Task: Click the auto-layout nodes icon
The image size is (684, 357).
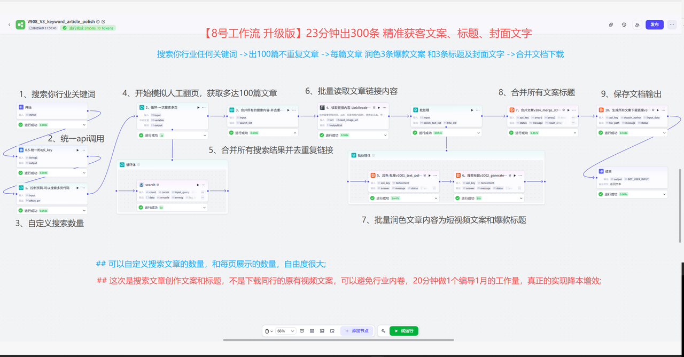Action: 312,331
